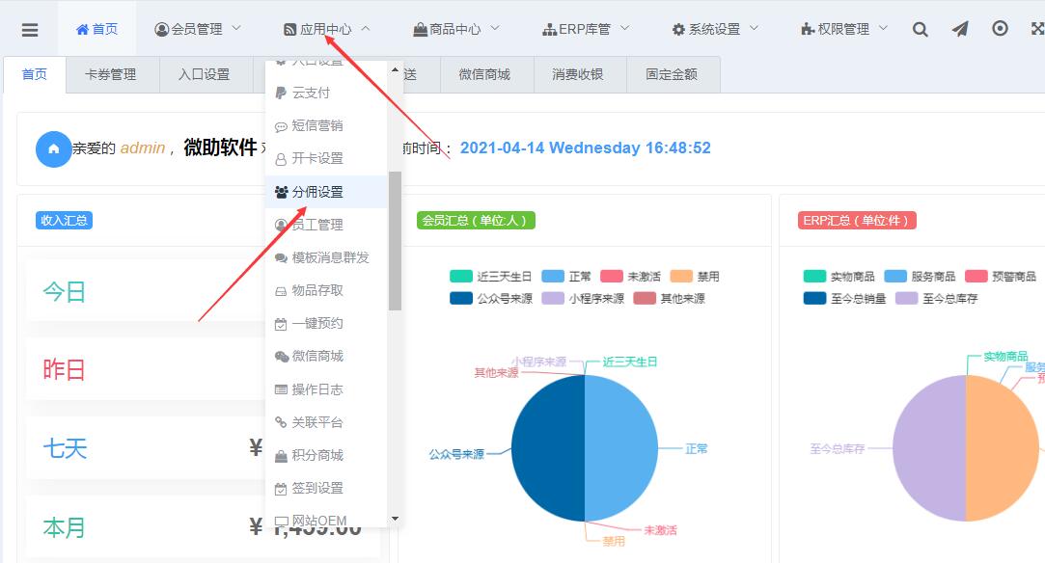
Task: Click the 微信商城 WeChat icon in dropdown
Action: pos(281,357)
